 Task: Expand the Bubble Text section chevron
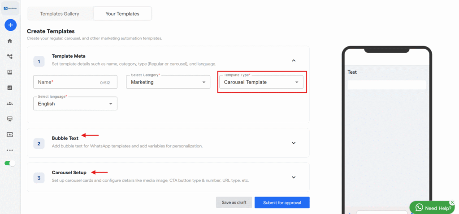(x=294, y=143)
